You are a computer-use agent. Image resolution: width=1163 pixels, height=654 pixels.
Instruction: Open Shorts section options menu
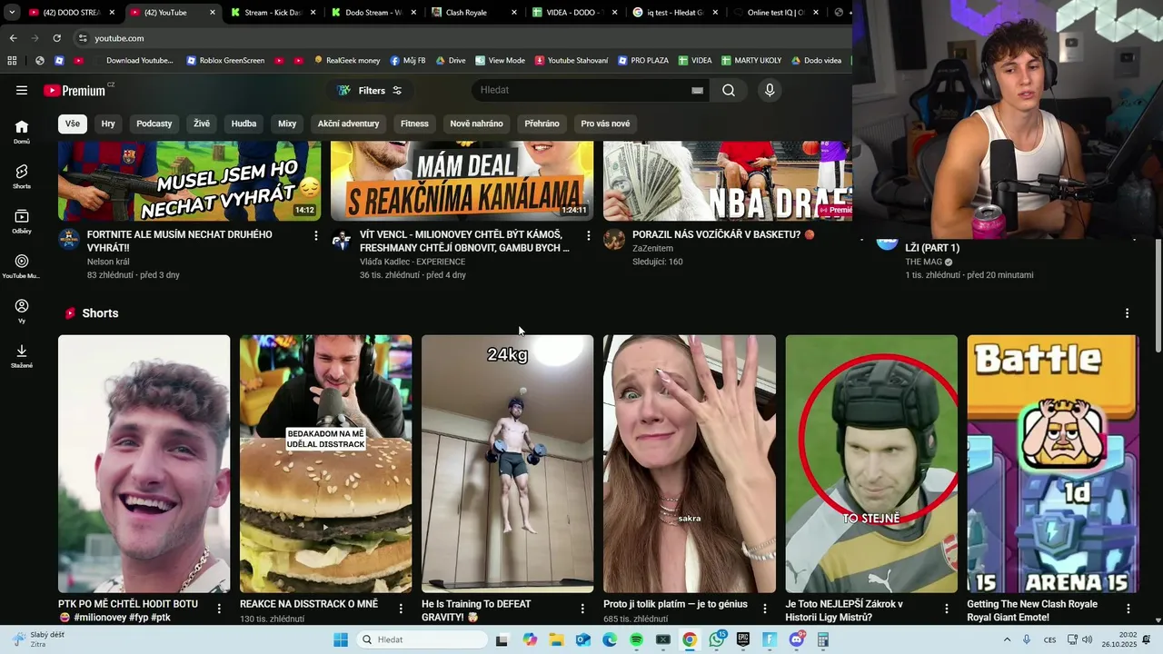tap(1127, 313)
